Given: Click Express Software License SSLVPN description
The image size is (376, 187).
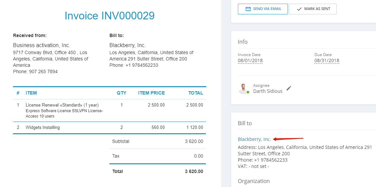Looking at the screenshot, I should pos(64,114).
